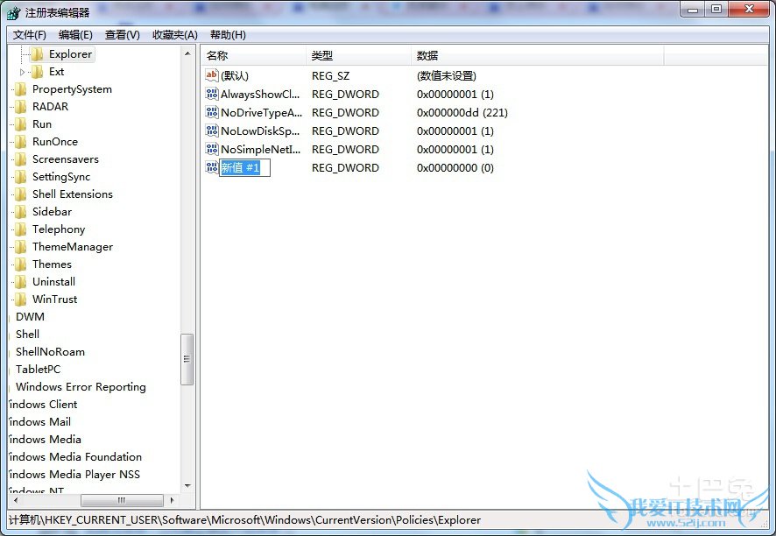Minimize the Registry Editor window

(693, 10)
